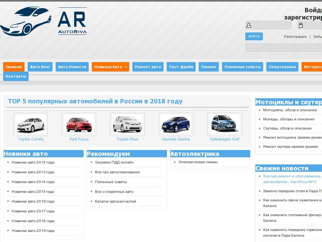The image size is (322, 242).
Task: Open Полезные советы in Рекомендуем list
Action: click(x=111, y=182)
